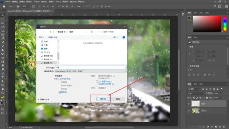Select the Zoom magnifier tool

point(3,93)
